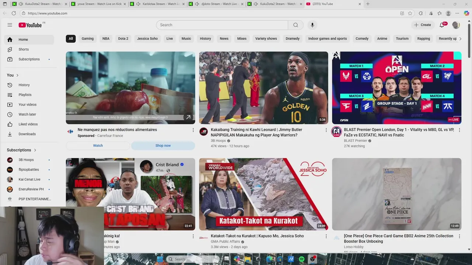Select the Music category chip

point(186,39)
